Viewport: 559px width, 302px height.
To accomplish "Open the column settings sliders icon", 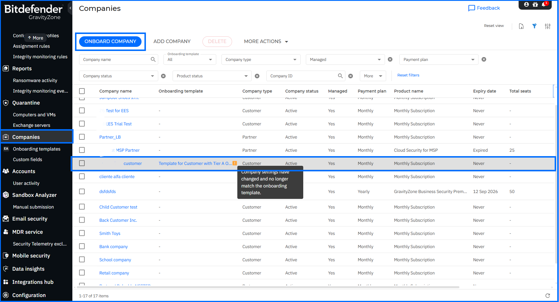I will pos(548,26).
